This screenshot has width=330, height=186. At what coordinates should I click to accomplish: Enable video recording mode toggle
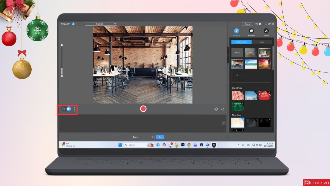(69, 109)
